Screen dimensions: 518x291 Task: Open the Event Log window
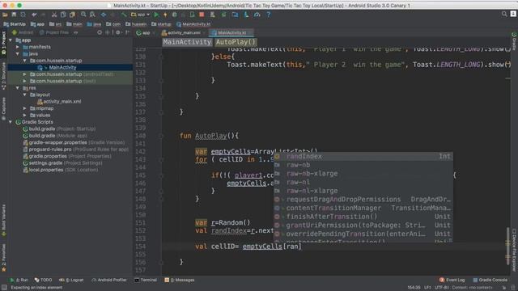click(452, 280)
